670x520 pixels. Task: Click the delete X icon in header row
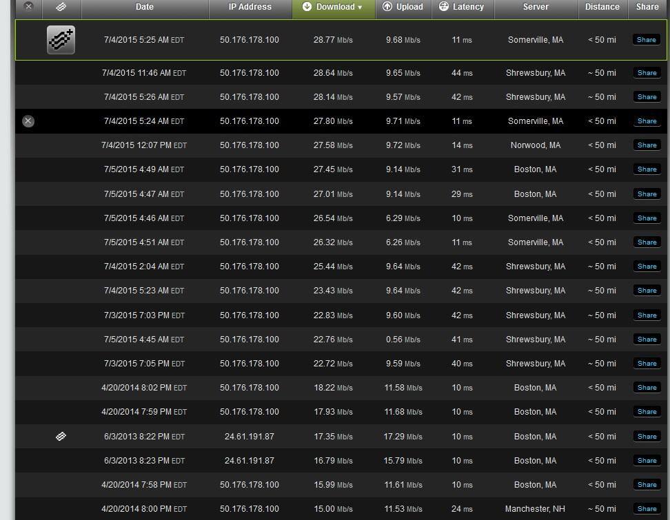pyautogui.click(x=28, y=6)
